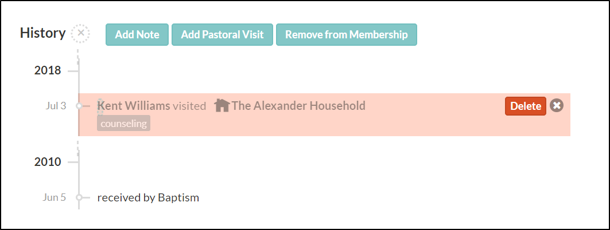Click the faint dotted placeholder behind Kent

(100, 106)
